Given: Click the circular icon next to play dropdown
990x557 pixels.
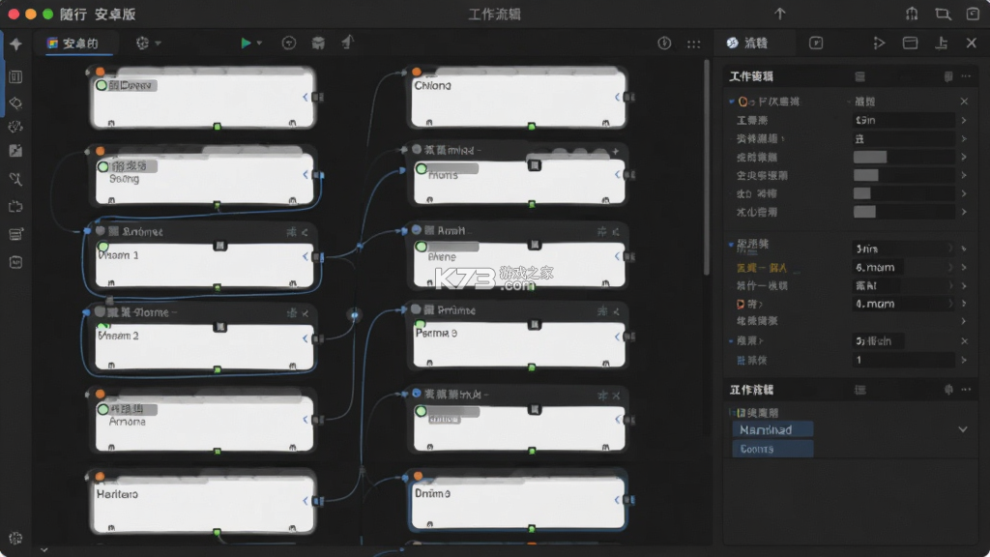Looking at the screenshot, I should [x=288, y=43].
